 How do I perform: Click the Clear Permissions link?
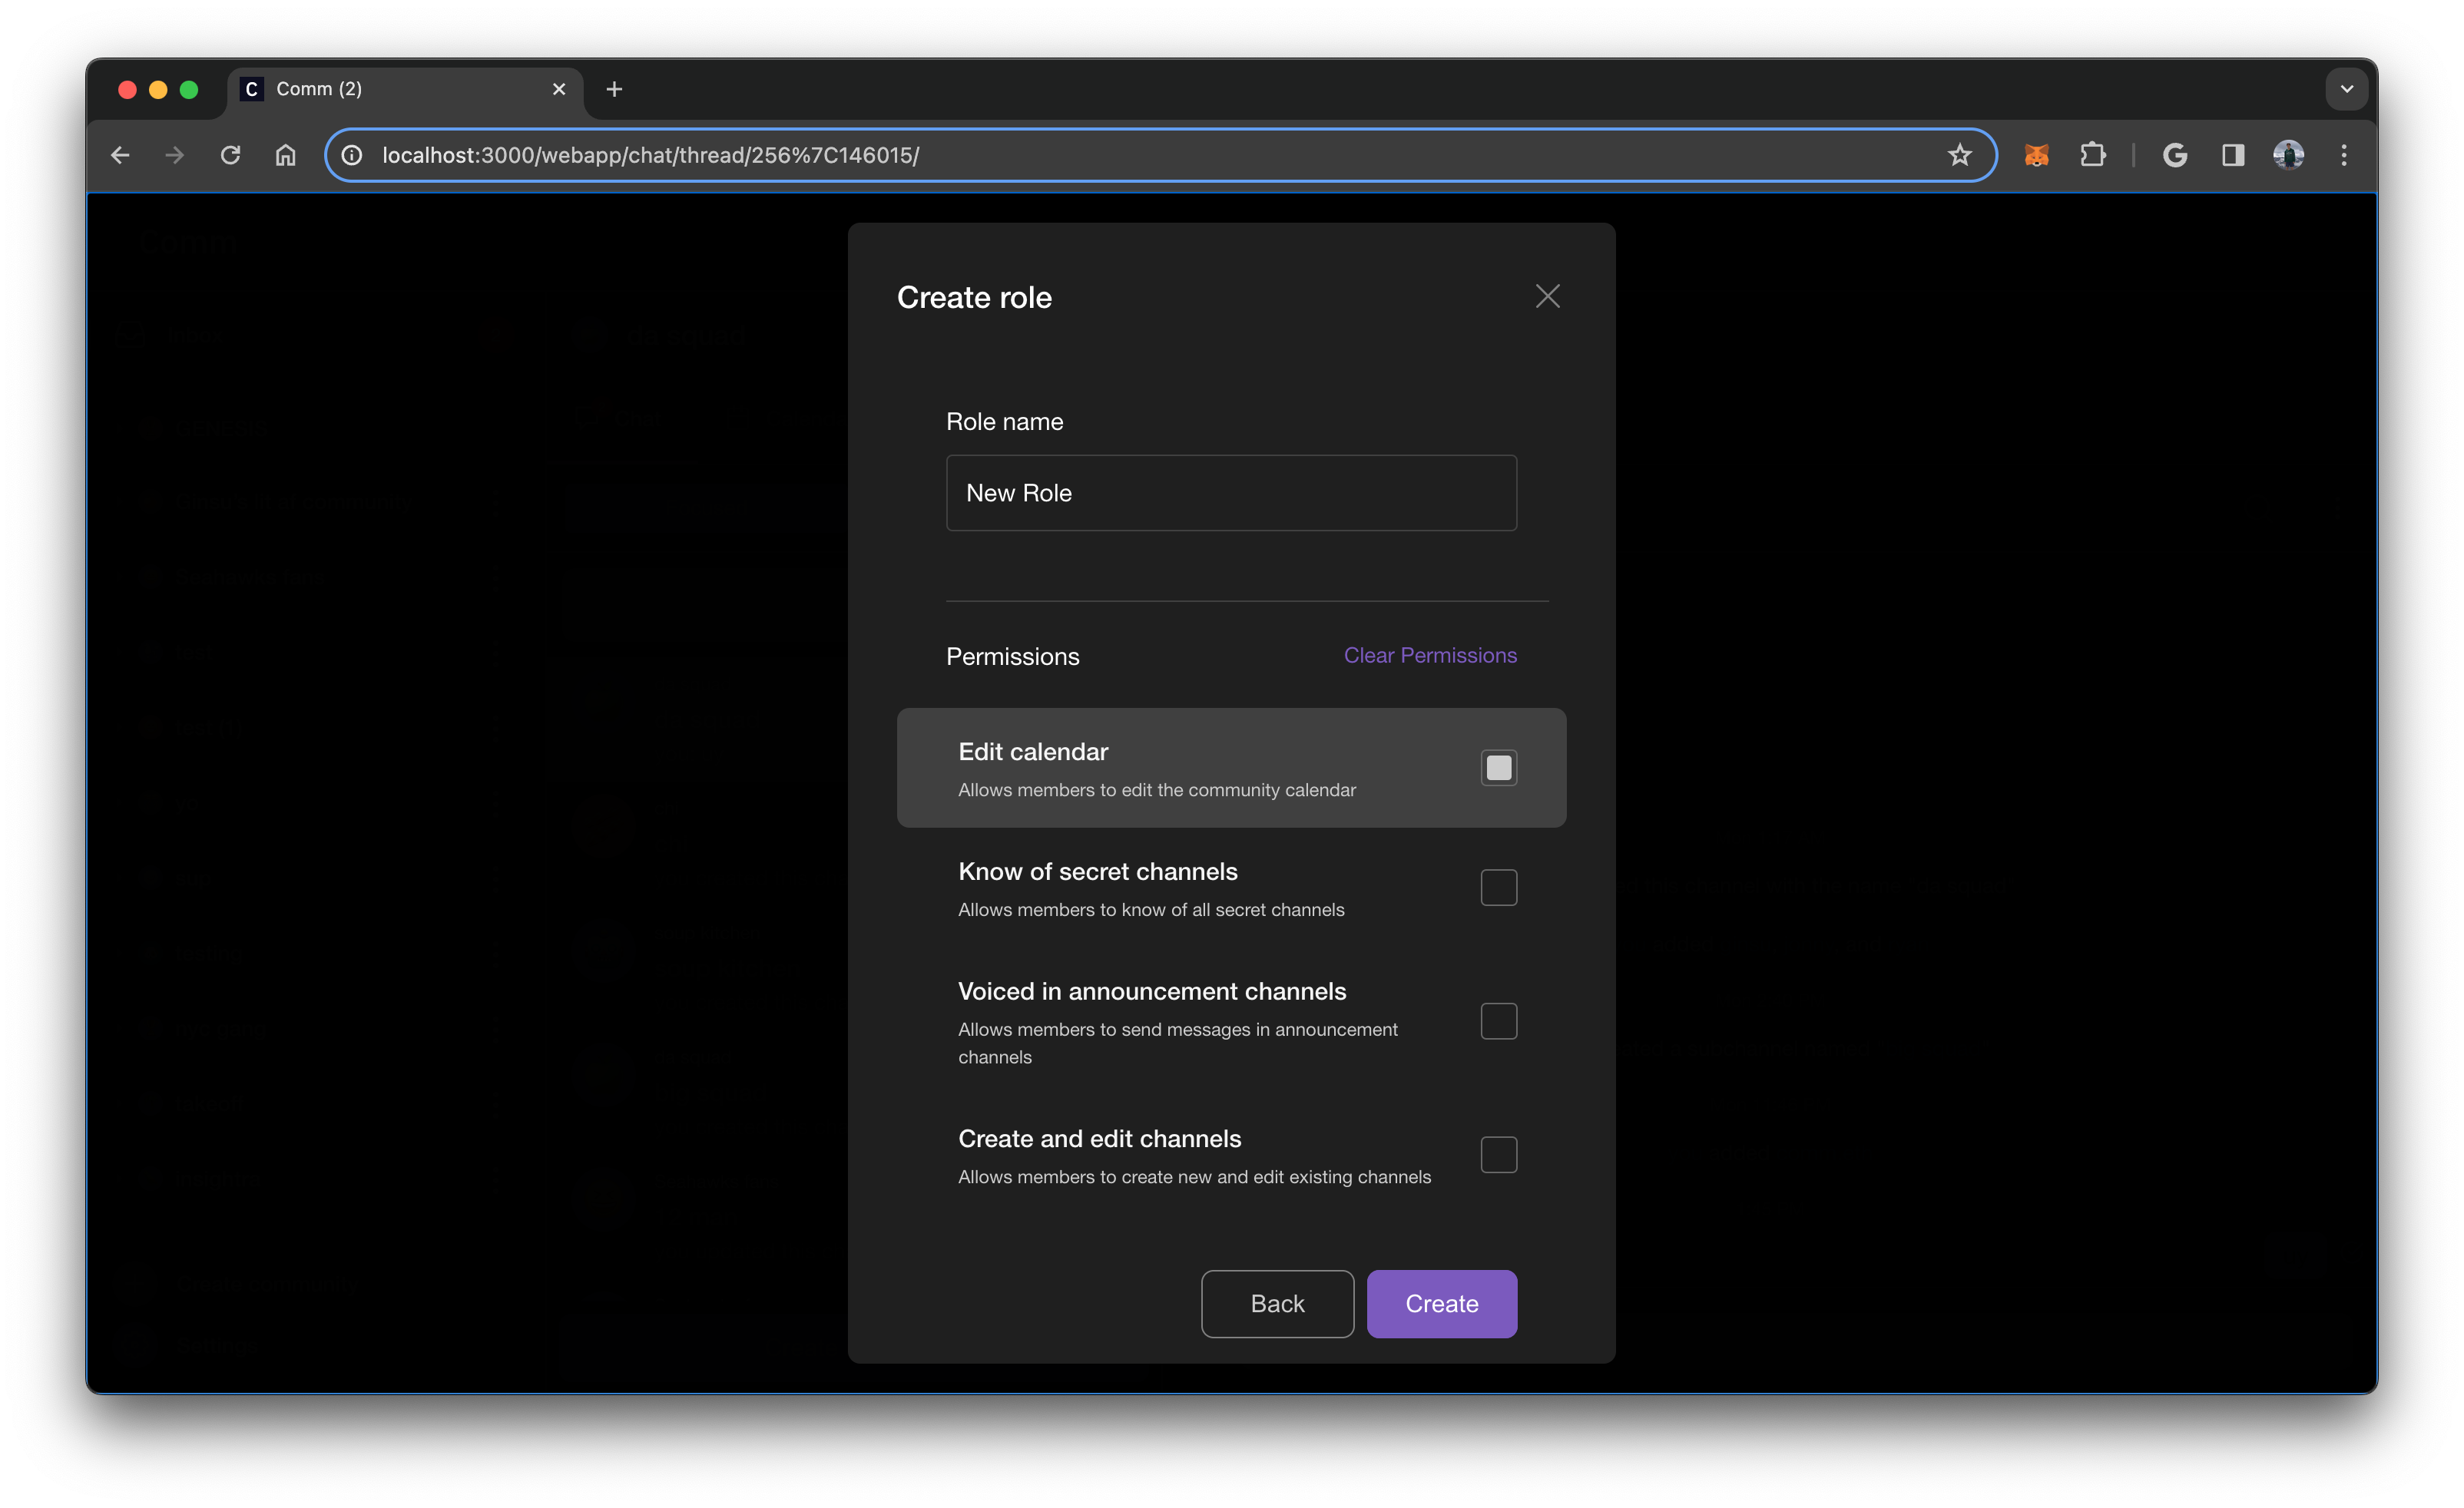pyautogui.click(x=1429, y=656)
